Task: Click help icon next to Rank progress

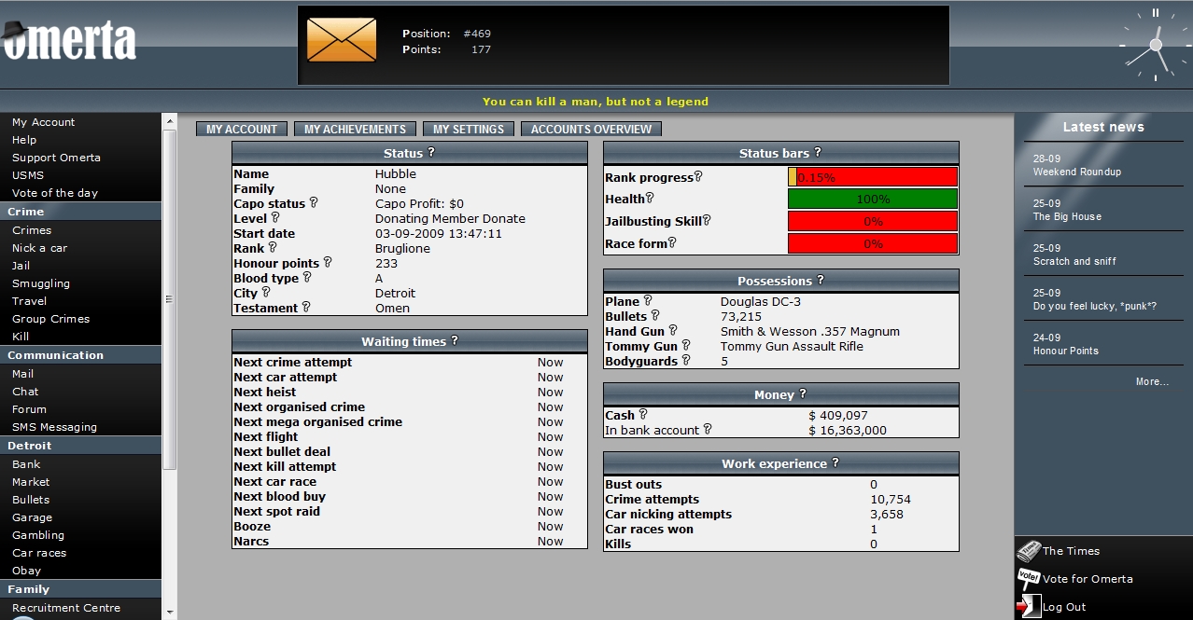Action: coord(698,176)
